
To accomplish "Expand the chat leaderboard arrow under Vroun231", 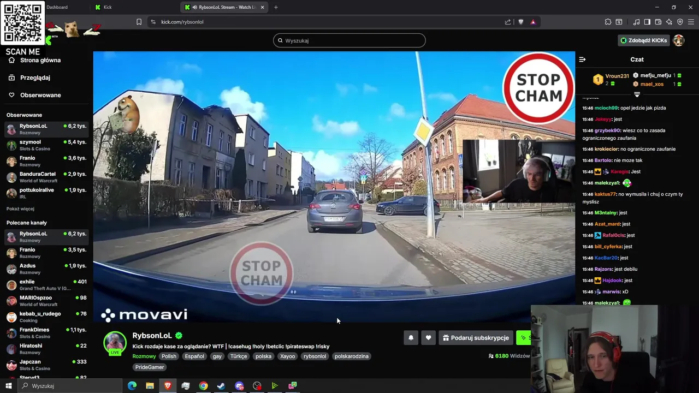I will click(x=637, y=95).
